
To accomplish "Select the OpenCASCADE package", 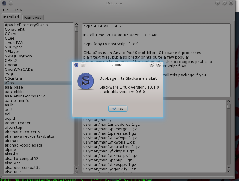I will tap(39, 69).
